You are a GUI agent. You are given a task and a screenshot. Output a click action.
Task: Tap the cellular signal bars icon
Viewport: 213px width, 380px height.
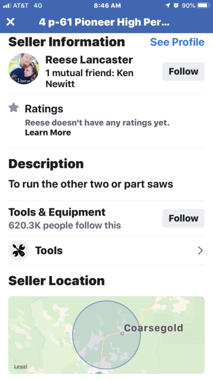click(x=7, y=5)
